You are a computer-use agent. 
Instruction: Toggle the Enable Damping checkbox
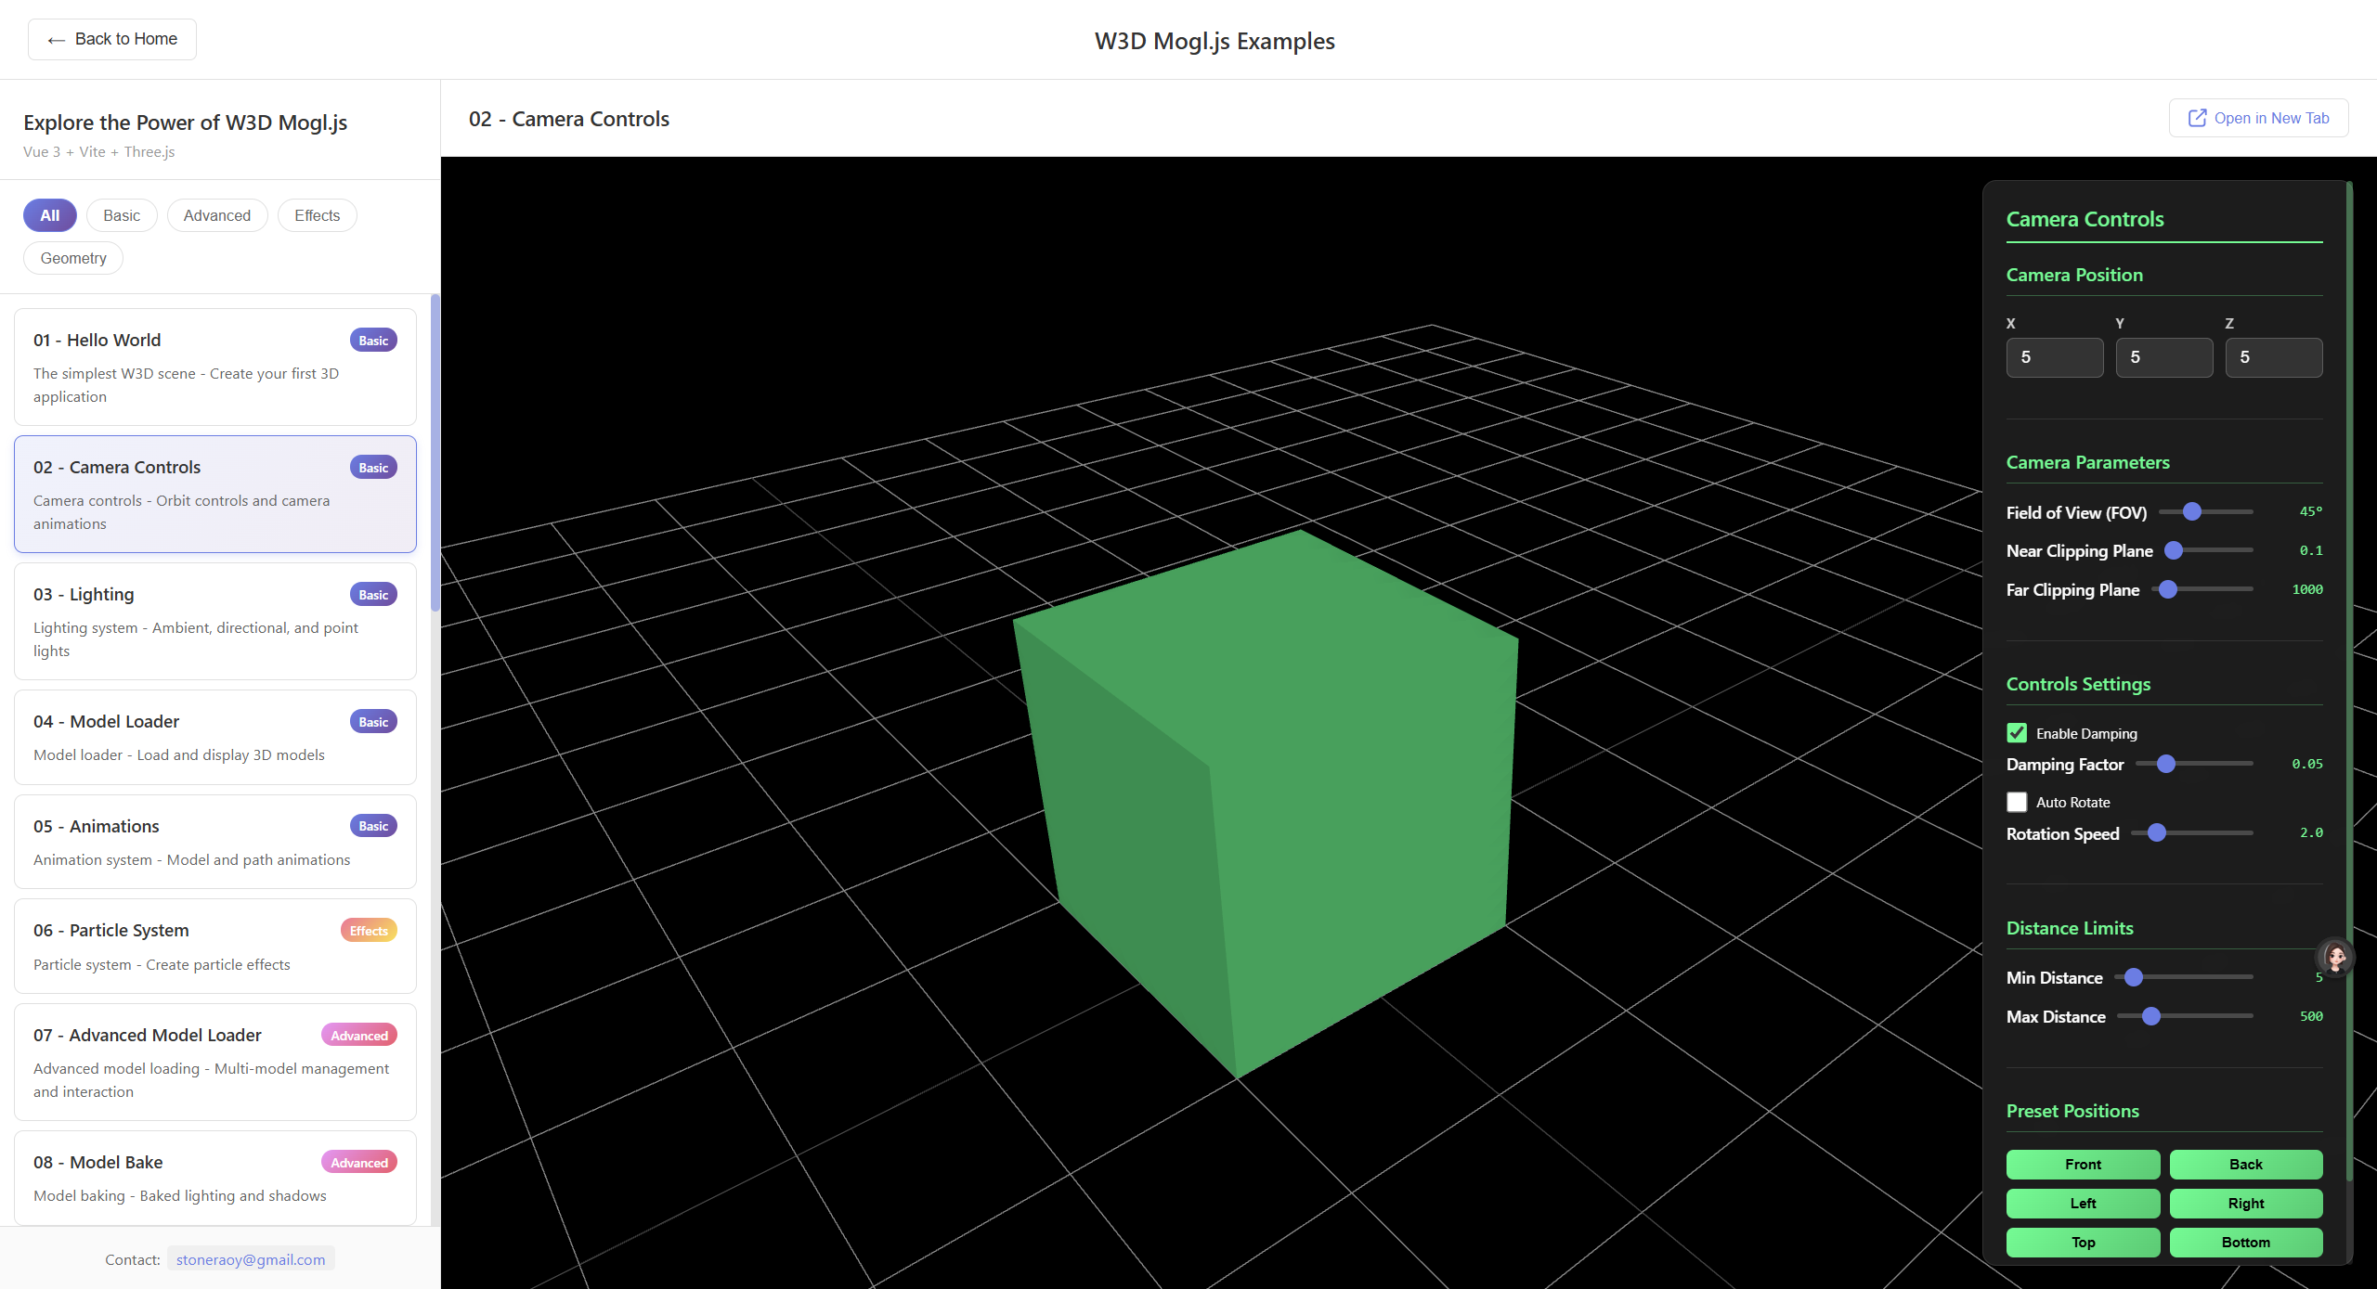point(2017,733)
